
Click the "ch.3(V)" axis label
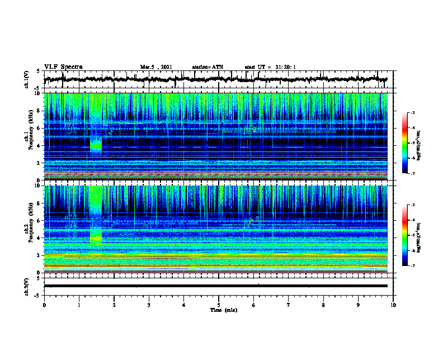(x=27, y=287)
